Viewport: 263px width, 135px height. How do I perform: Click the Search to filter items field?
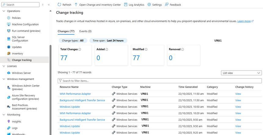click(160, 81)
